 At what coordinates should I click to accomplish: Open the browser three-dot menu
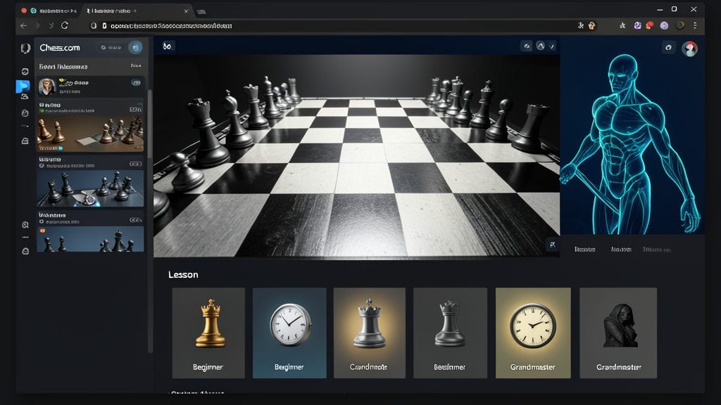click(x=695, y=26)
